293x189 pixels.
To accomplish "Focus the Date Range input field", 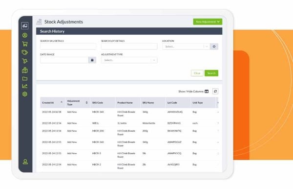I will point(64,60).
